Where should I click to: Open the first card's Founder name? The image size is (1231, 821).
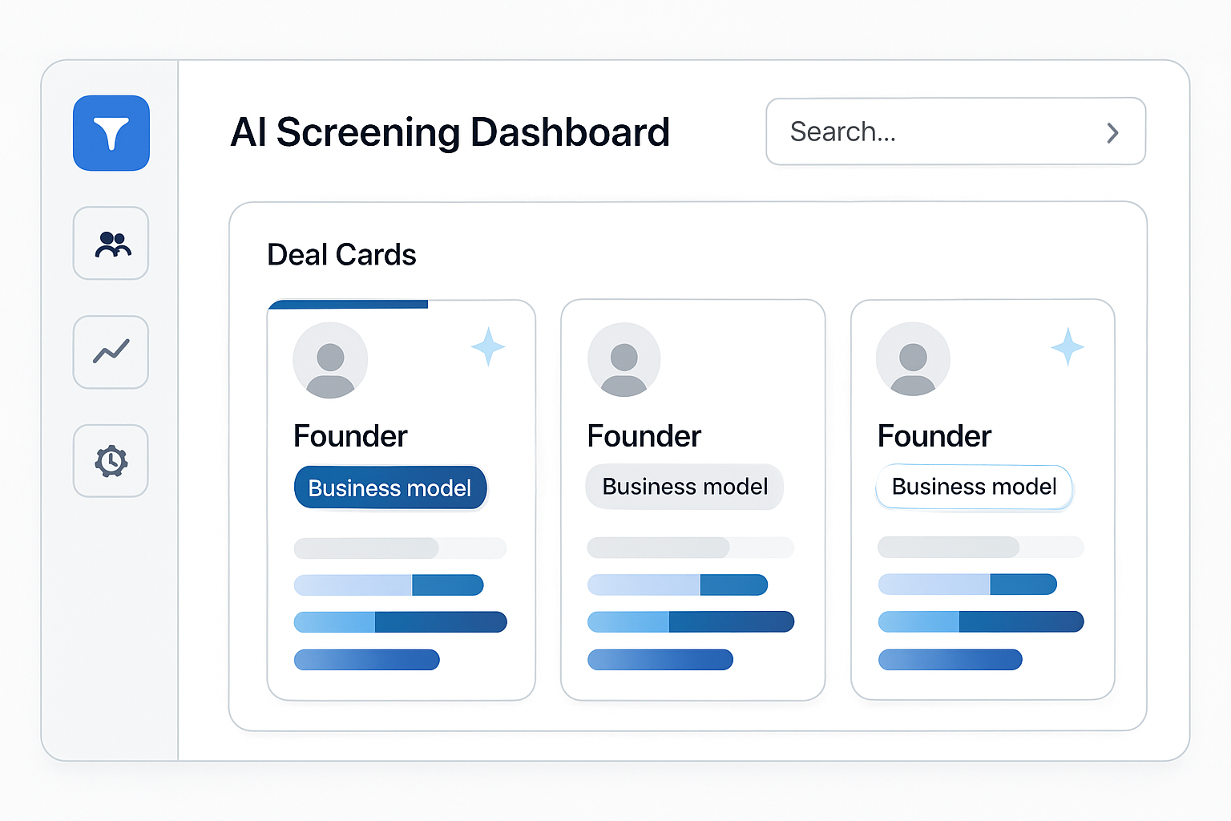350,436
